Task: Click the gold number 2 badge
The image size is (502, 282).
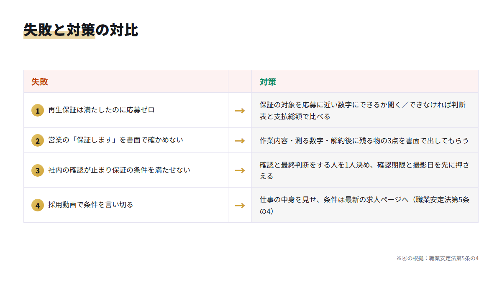Action: pos(38,140)
